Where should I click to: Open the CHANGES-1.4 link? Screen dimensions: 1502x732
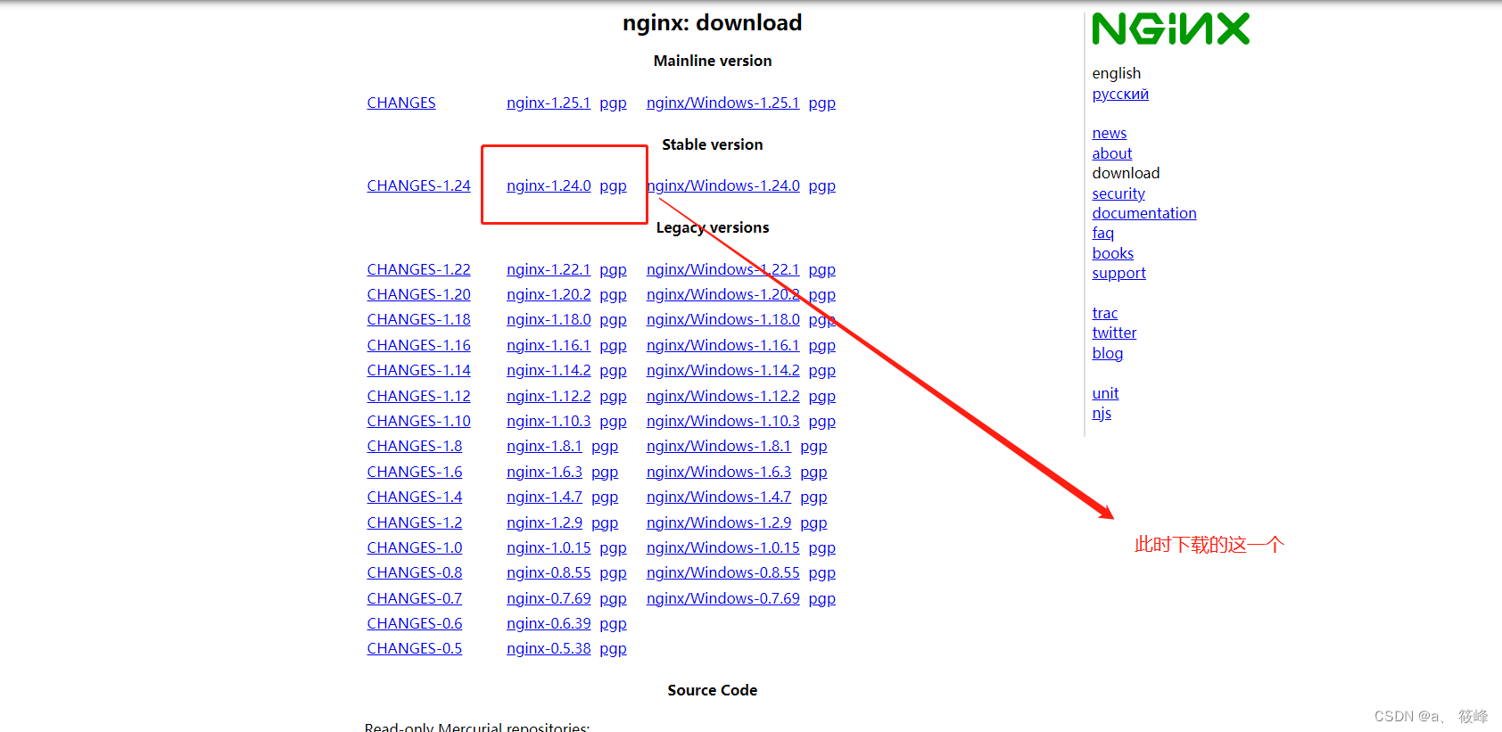[x=415, y=497]
